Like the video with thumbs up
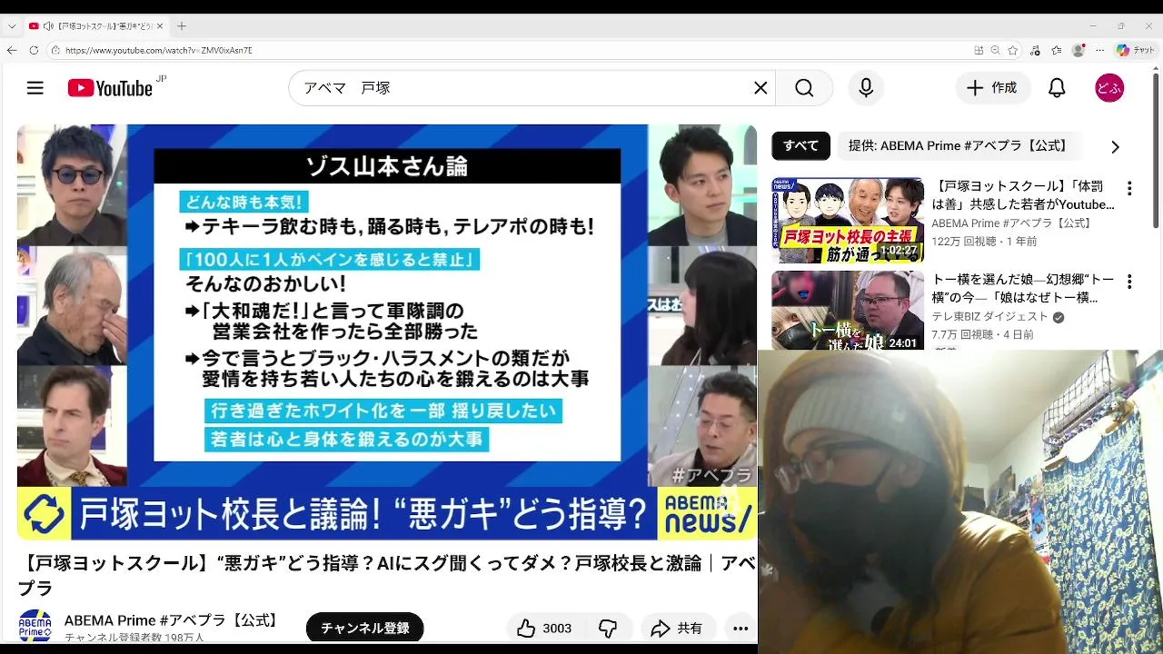Screen dimensions: 1163x654 (x=544, y=628)
